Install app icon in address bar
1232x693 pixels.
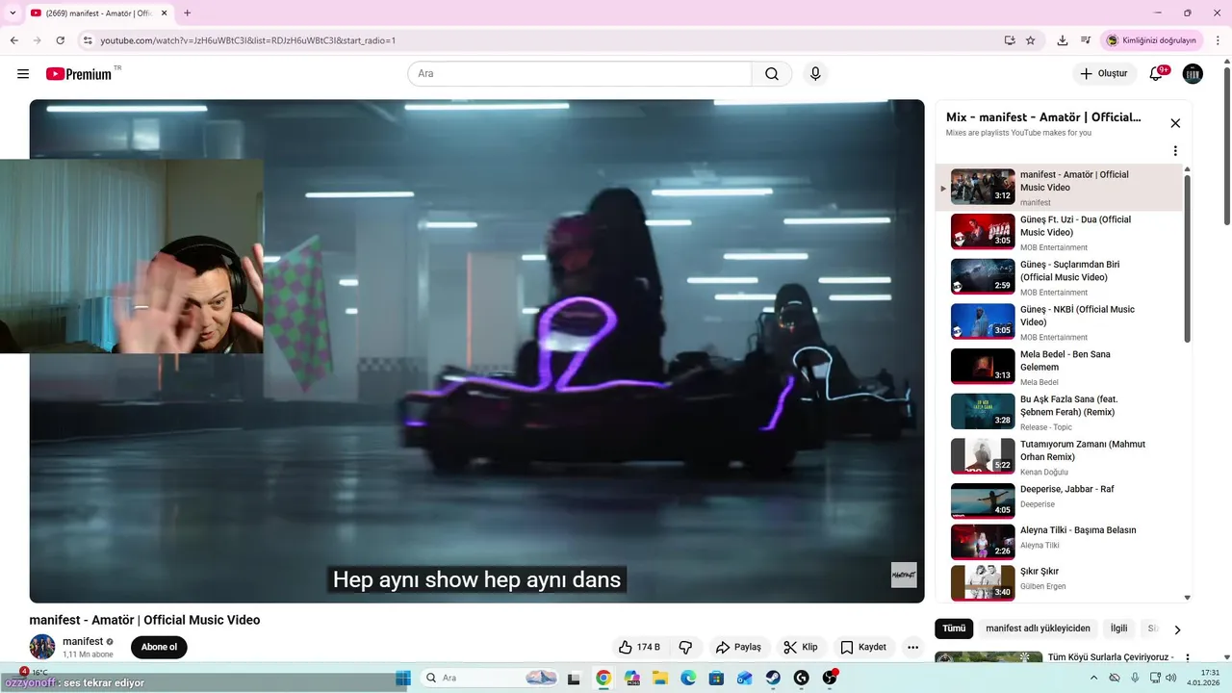(x=1009, y=40)
